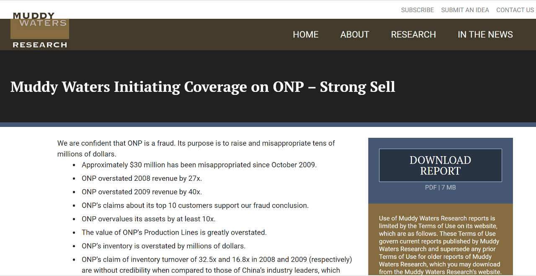Click the Muddy Waters Research logo
This screenshot has height=276, width=536.
(40, 30)
